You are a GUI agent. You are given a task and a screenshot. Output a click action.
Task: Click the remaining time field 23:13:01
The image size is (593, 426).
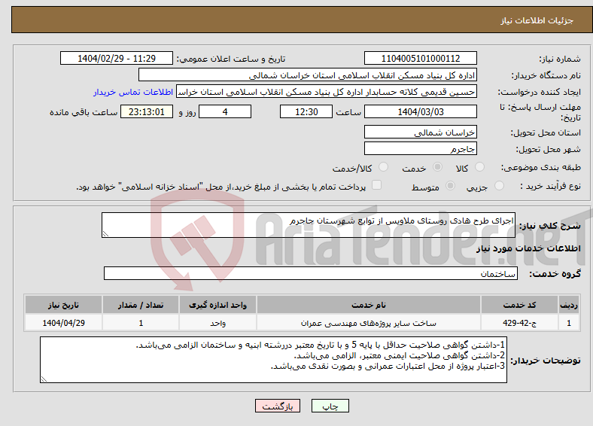[147, 111]
